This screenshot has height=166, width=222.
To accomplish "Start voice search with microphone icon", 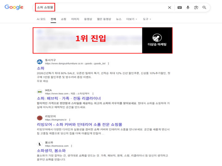I will pyautogui.click(x=188, y=8).
